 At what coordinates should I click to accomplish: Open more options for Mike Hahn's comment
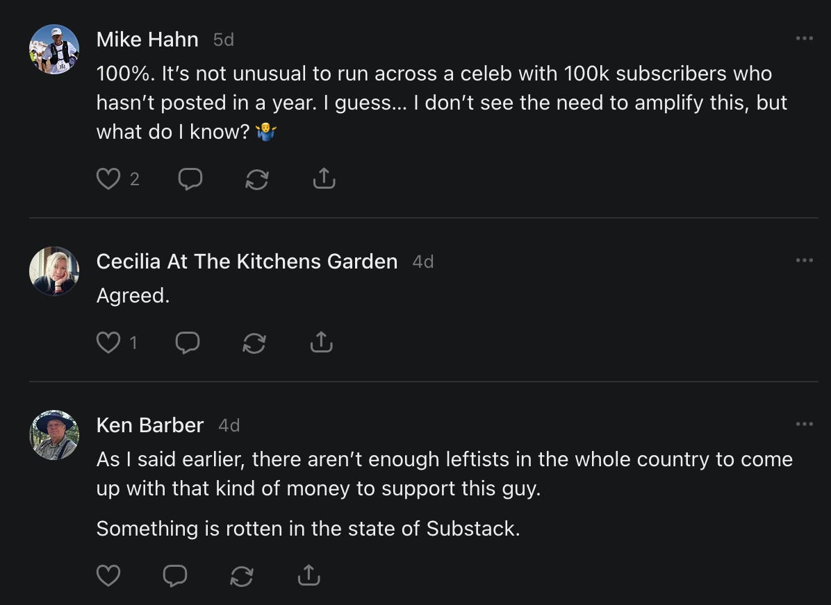804,38
